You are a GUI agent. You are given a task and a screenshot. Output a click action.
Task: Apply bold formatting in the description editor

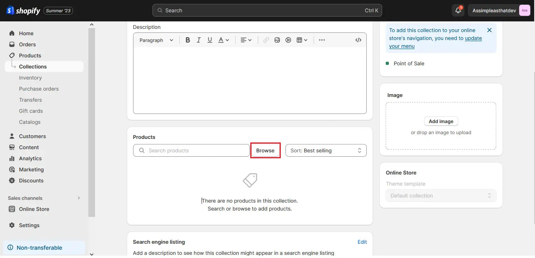187,40
